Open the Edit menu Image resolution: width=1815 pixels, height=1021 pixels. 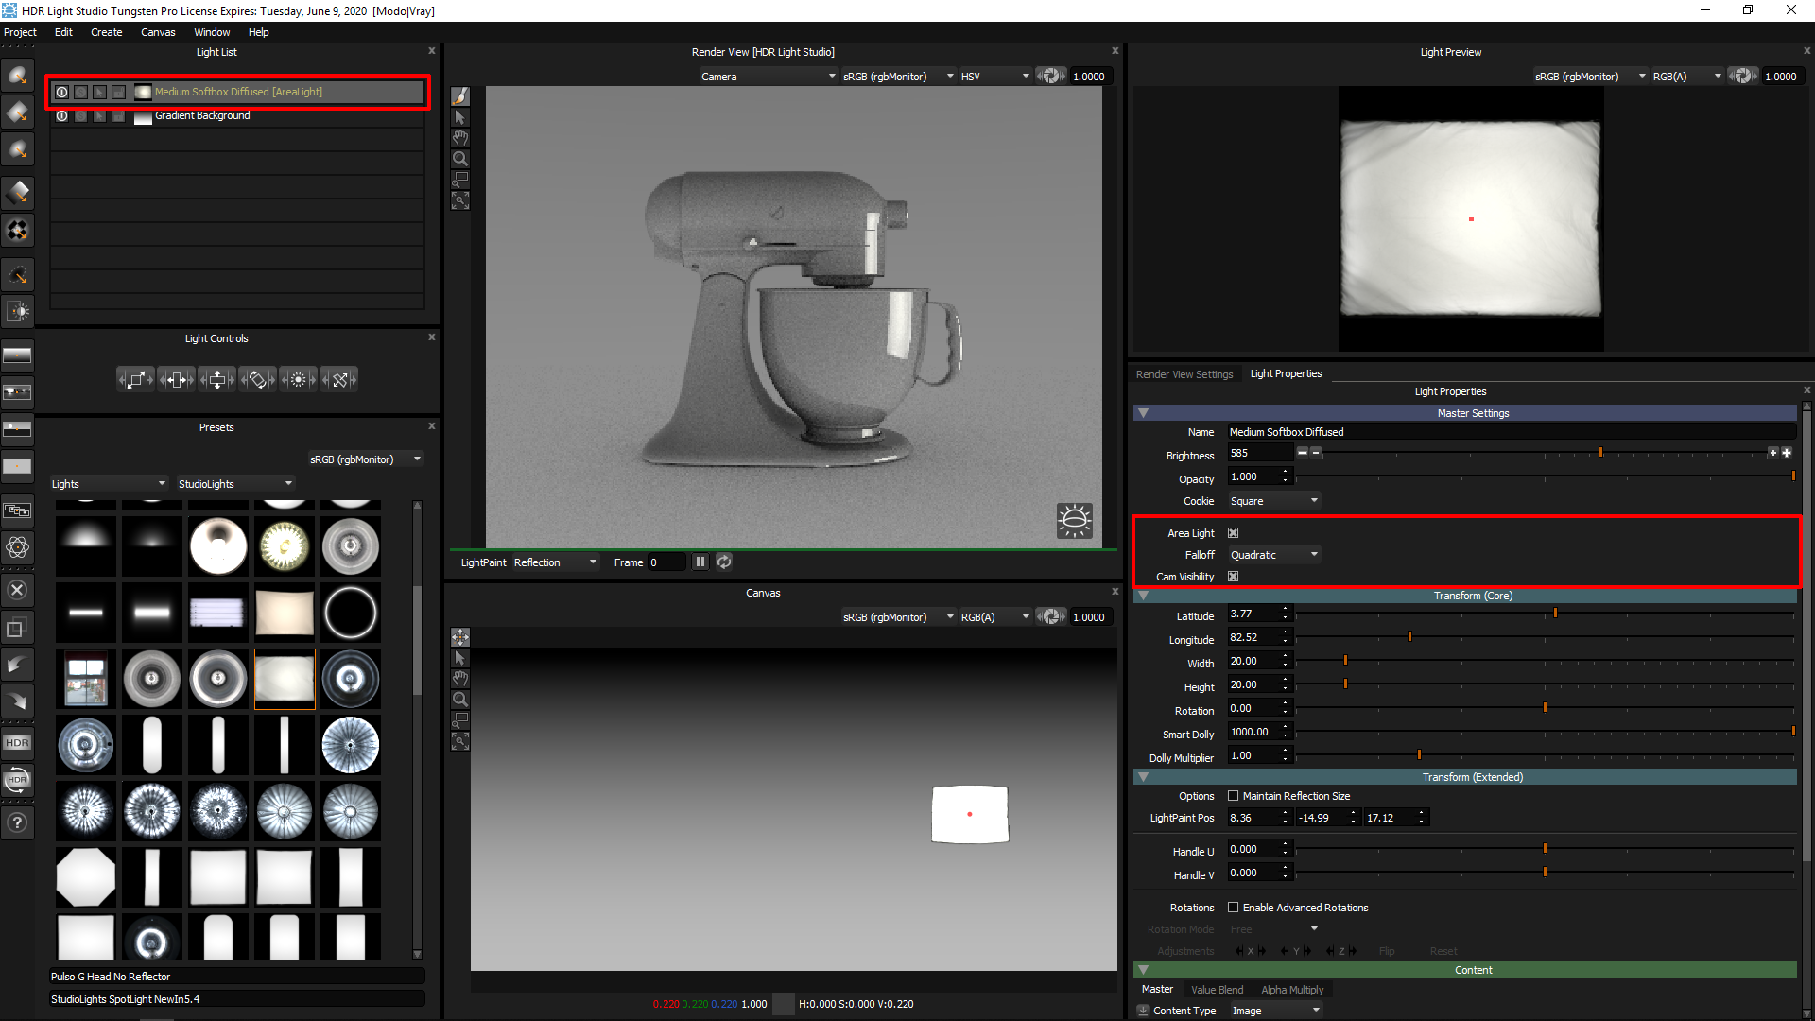(63, 32)
